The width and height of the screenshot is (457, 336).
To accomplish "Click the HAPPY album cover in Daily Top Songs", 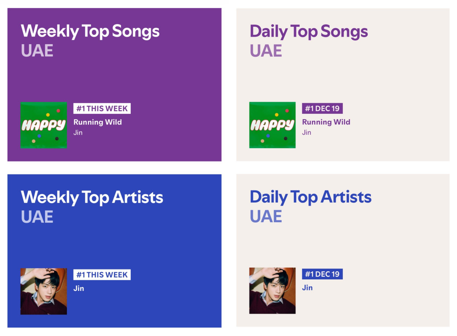I will pos(272,125).
